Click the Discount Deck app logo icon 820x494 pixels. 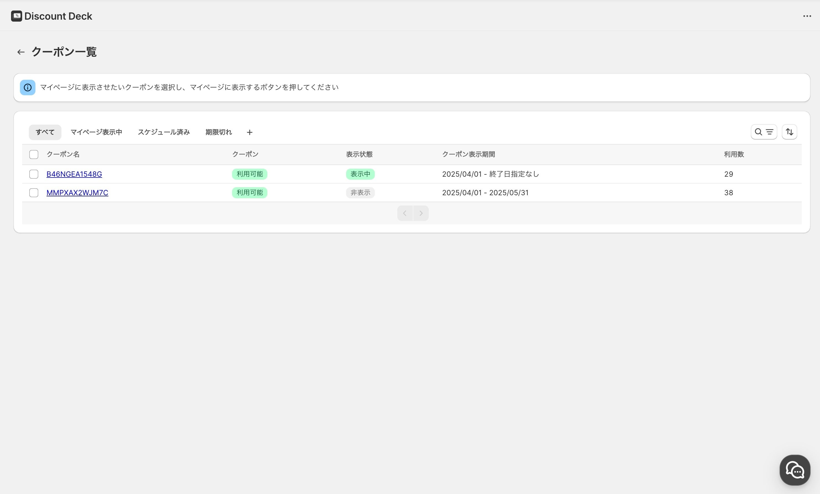point(16,16)
